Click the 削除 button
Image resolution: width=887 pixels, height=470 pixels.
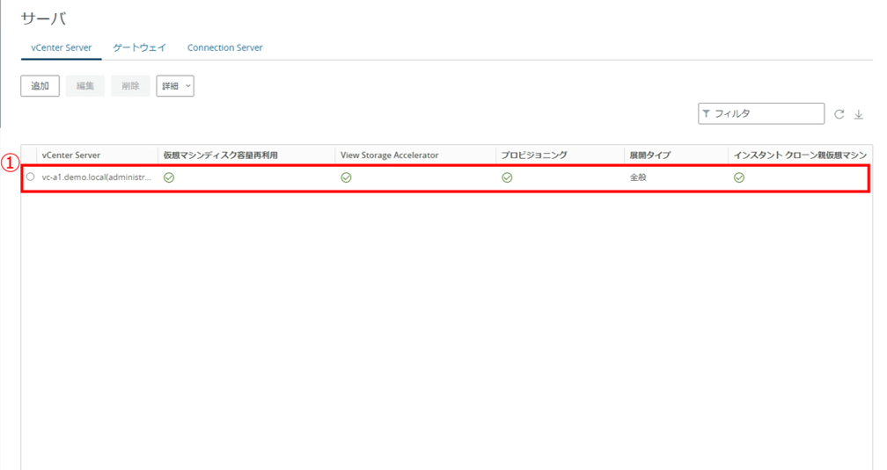(x=130, y=86)
